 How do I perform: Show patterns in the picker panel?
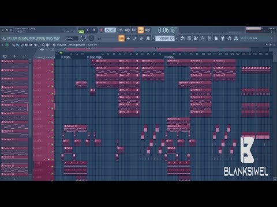coord(5,56)
